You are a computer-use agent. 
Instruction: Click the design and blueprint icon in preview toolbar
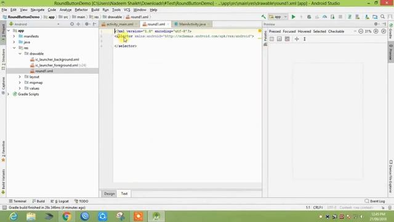coord(287,39)
